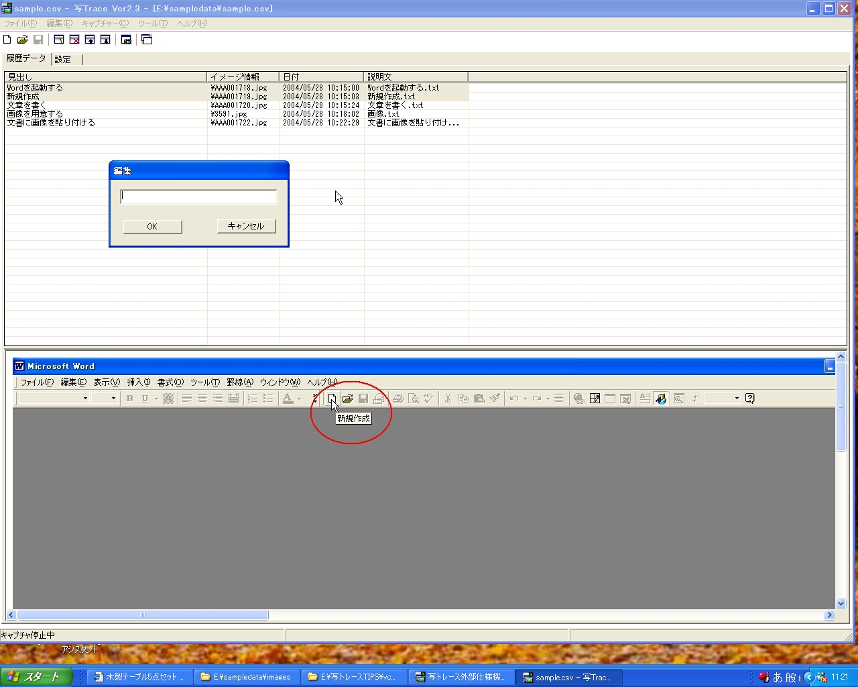Screen dimensions: 858x687
Task: Open redo history dropdown arrow in Word
Action: (x=548, y=399)
